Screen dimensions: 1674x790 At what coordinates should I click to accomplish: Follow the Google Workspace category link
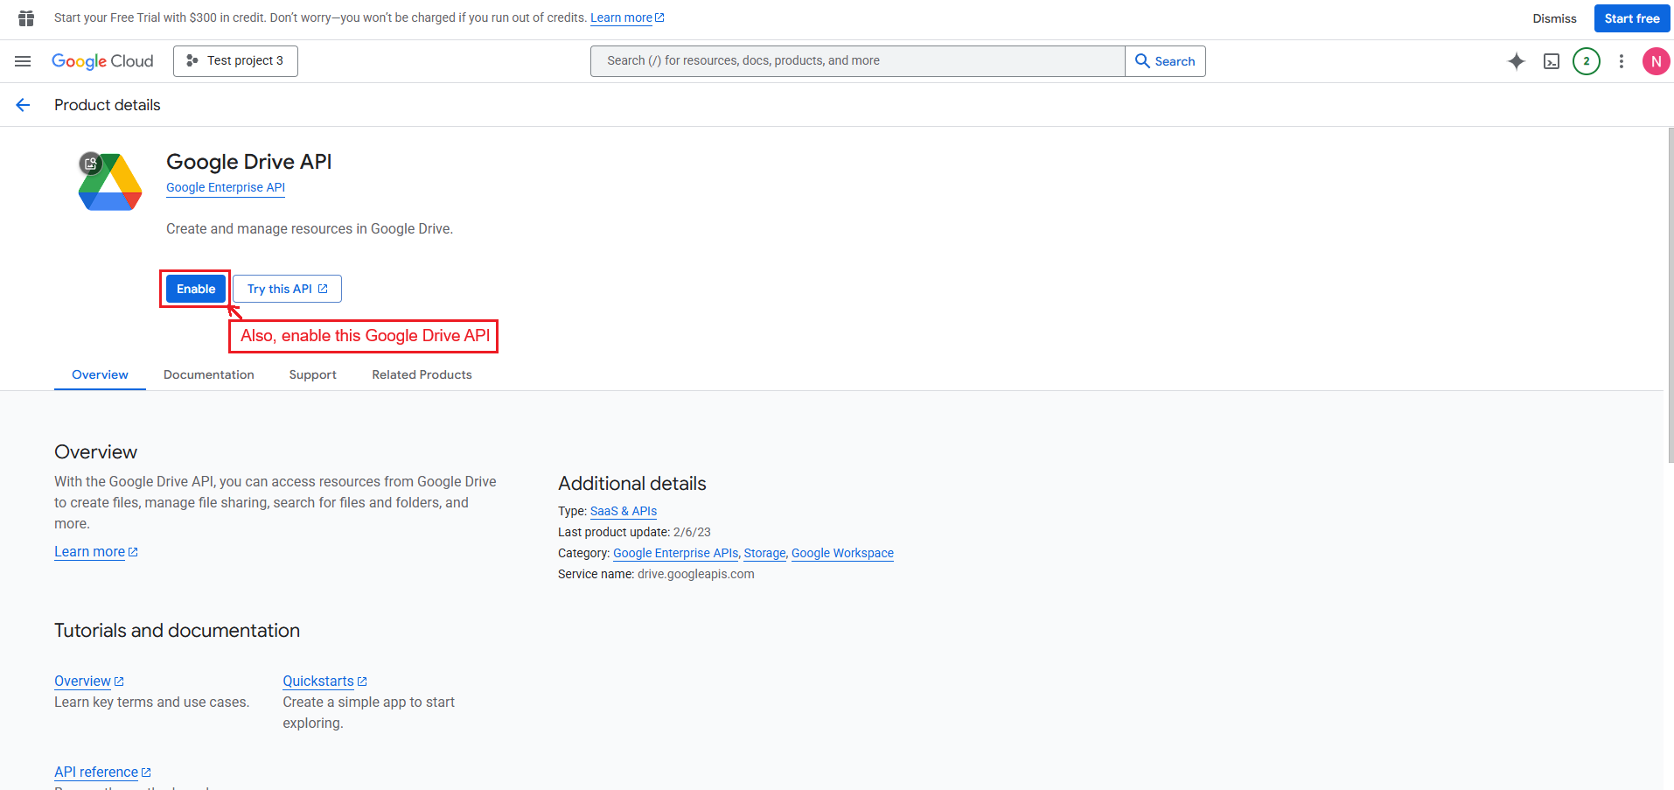click(841, 553)
